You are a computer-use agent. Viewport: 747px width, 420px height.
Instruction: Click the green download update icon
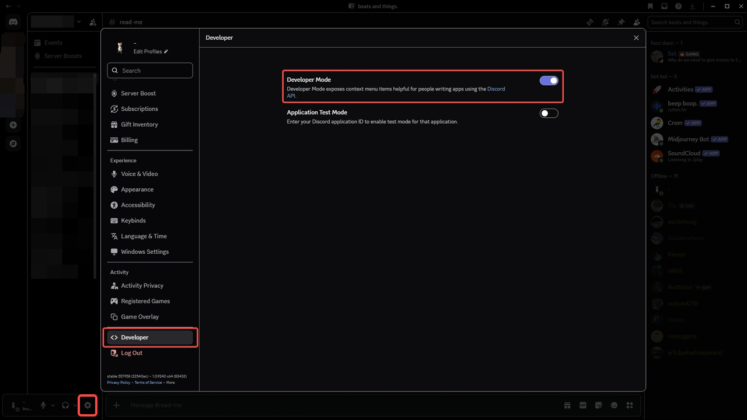point(693,6)
